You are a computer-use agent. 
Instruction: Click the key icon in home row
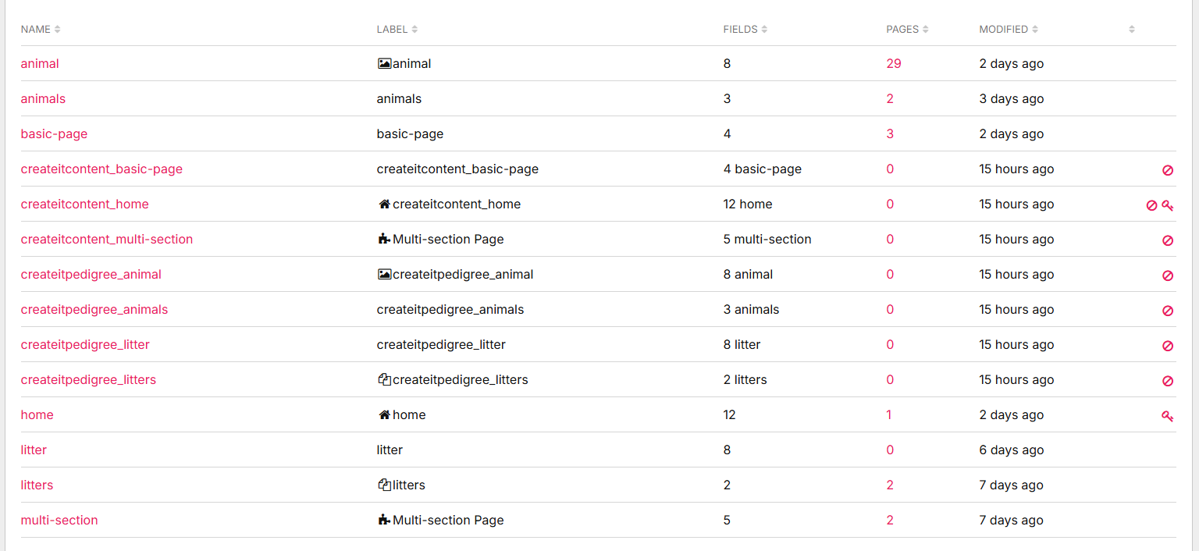pyautogui.click(x=1168, y=416)
